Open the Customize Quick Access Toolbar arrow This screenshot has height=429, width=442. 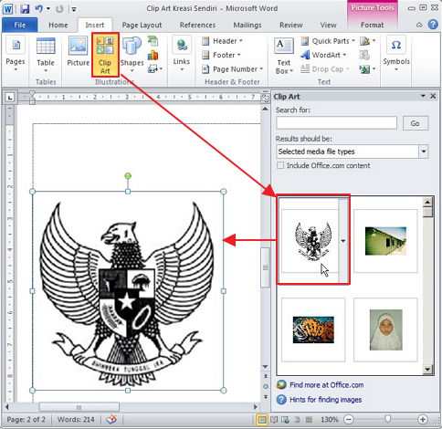pyautogui.click(x=73, y=9)
